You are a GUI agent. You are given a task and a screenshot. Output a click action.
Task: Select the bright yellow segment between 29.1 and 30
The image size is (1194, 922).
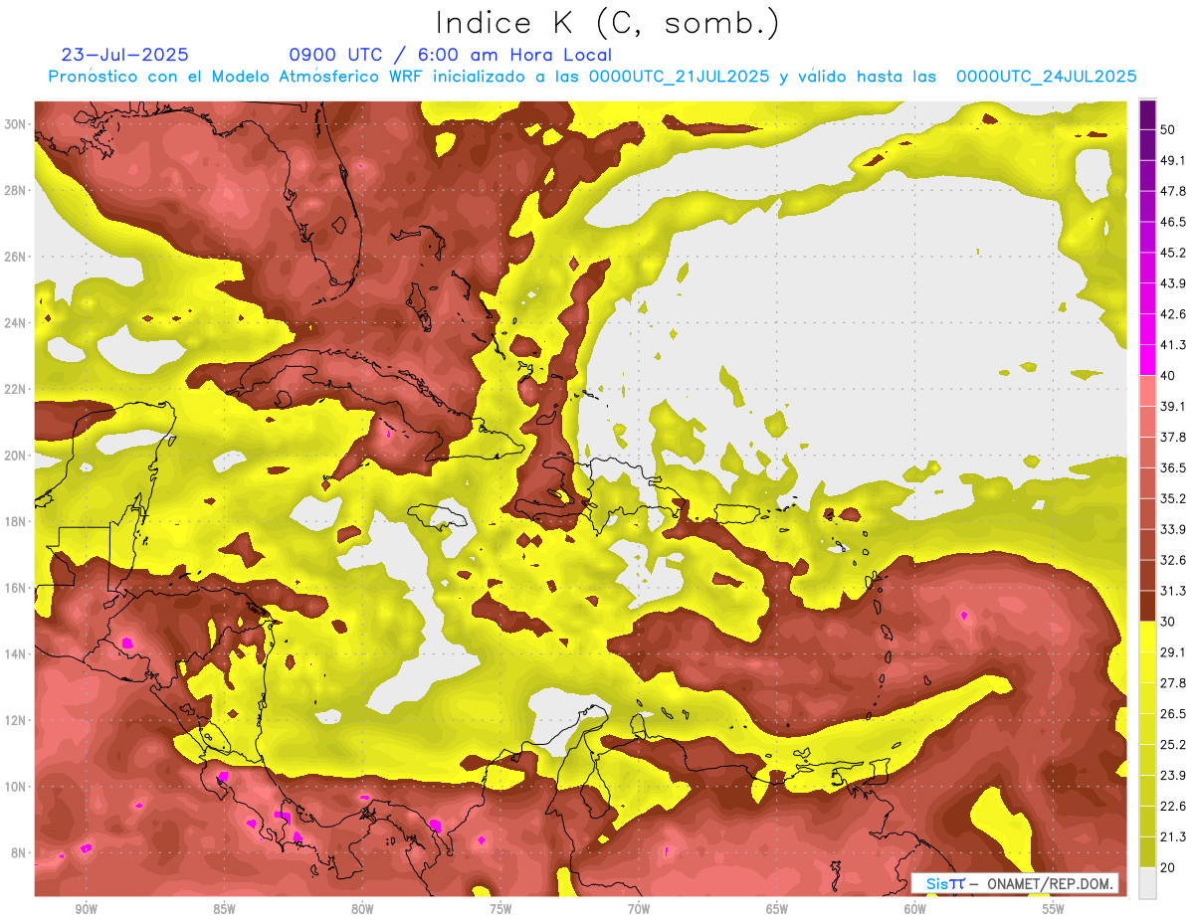1147,637
